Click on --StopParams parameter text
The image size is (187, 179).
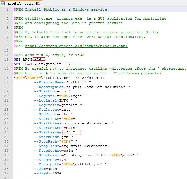[47, 155]
